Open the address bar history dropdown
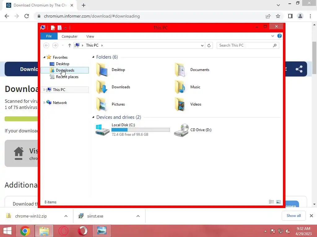This screenshot has height=237, width=317. 202,46
